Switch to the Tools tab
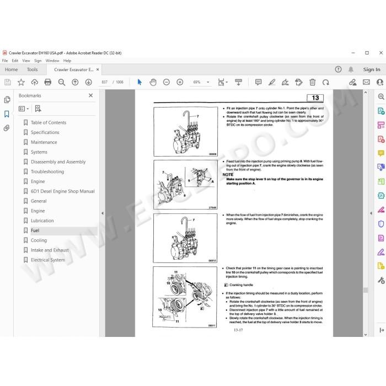The height and width of the screenshot is (386, 386). pos(32,69)
